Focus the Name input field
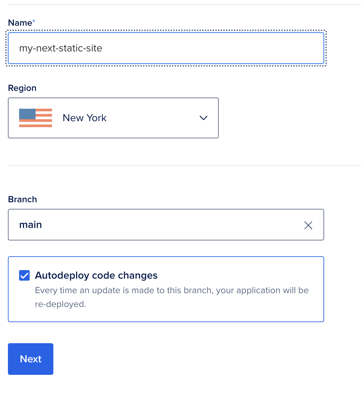This screenshot has width=361, height=417. [166, 48]
